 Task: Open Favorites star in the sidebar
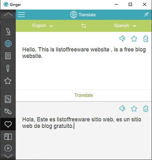click(x=8, y=81)
